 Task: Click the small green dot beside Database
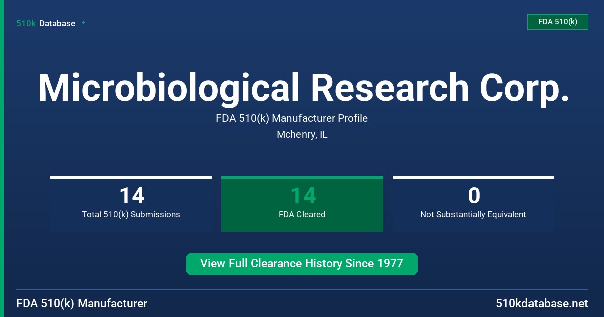83,23
